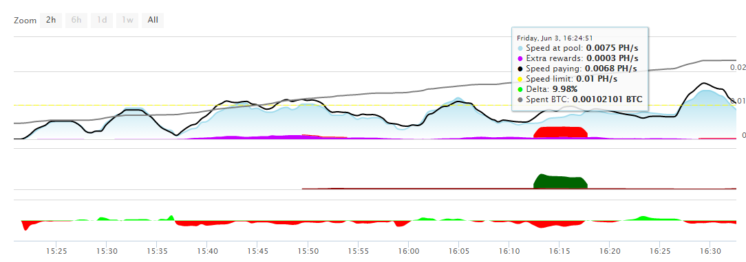Click the magenta Extra rewards dot
This screenshot has width=746, height=262.
point(520,58)
